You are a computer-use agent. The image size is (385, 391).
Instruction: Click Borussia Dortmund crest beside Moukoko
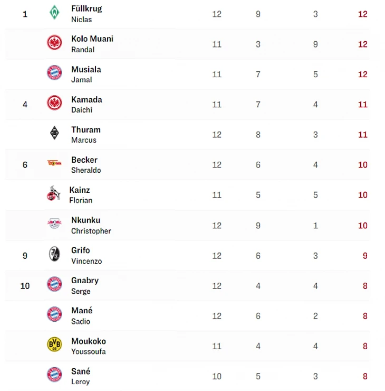54,345
